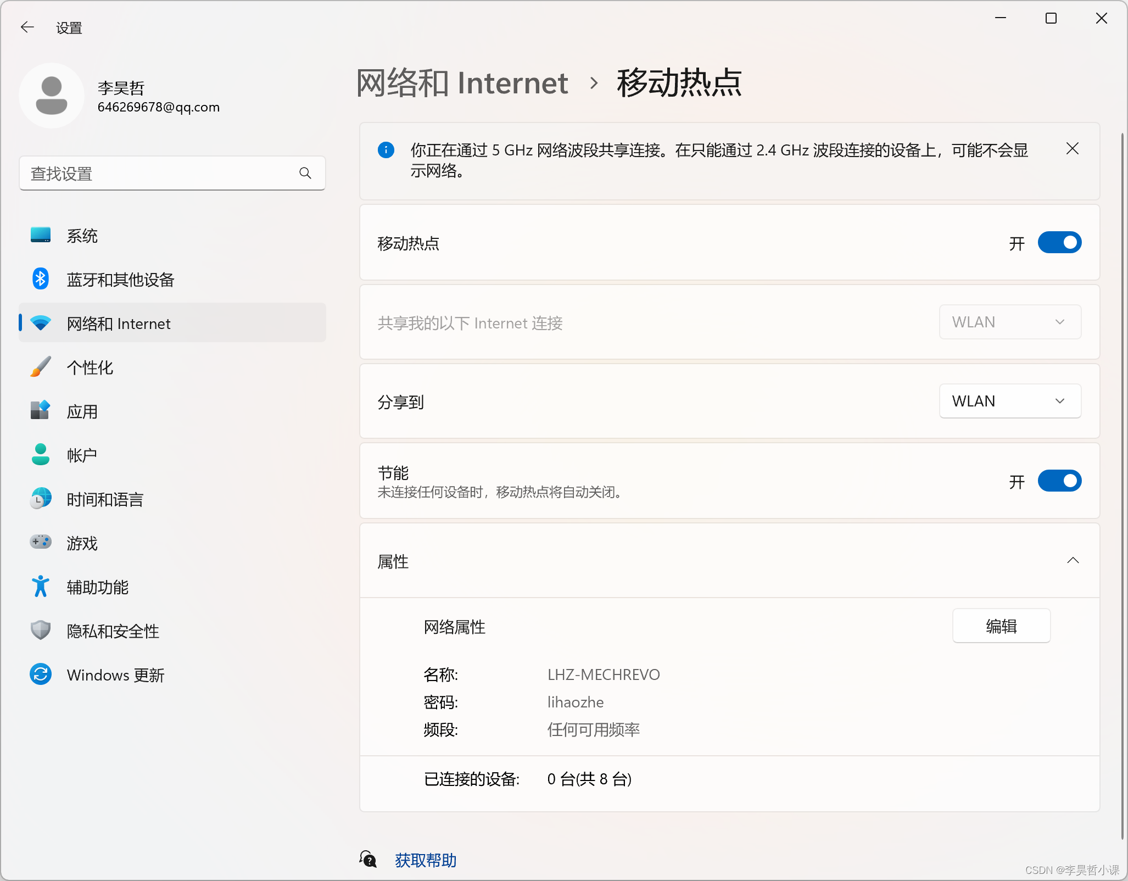The width and height of the screenshot is (1128, 881).
Task: Click the Bluetooth sidebar icon
Action: (x=40, y=279)
